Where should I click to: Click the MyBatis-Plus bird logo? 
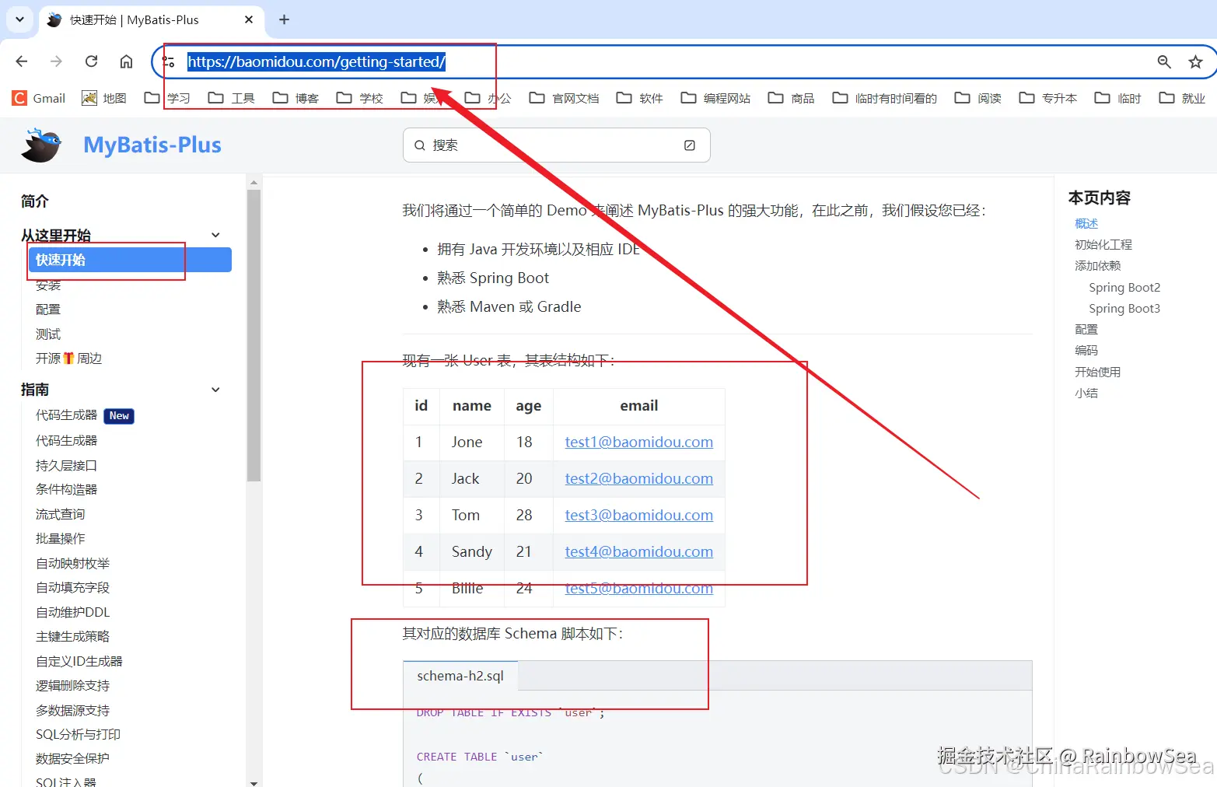[x=41, y=145]
